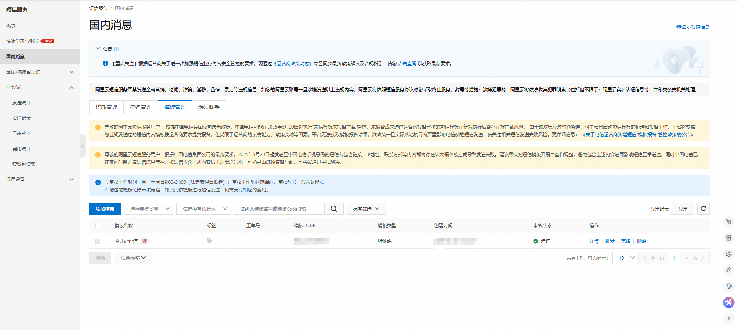Launch the AI assistant floating icon

(728, 302)
